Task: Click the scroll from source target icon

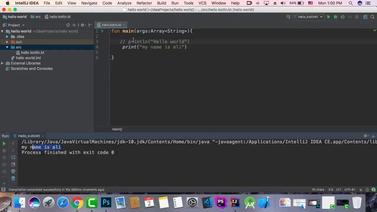Action: click(68, 25)
